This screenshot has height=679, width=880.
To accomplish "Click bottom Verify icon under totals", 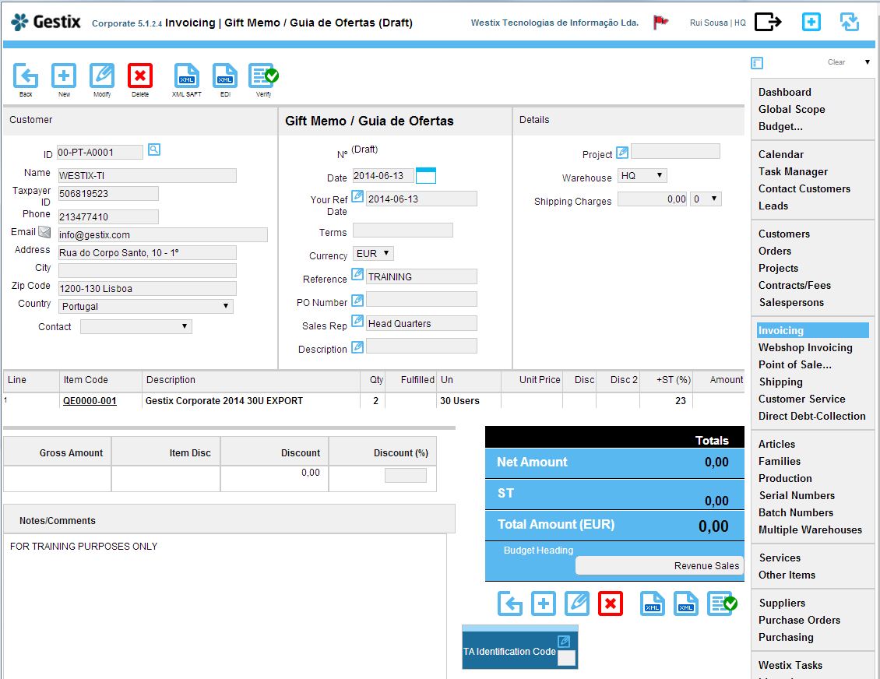I will pyautogui.click(x=722, y=603).
